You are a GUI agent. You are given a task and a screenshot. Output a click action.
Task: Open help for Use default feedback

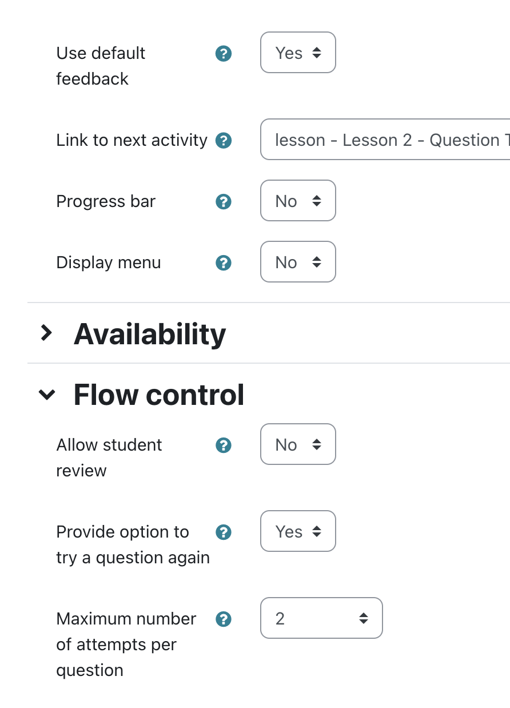pos(224,54)
